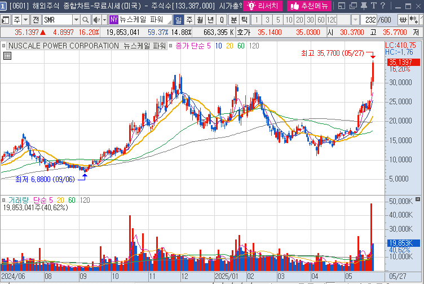424x284 pixels.
Task: Click the gray 120 price average legend
Action: tap(254, 46)
